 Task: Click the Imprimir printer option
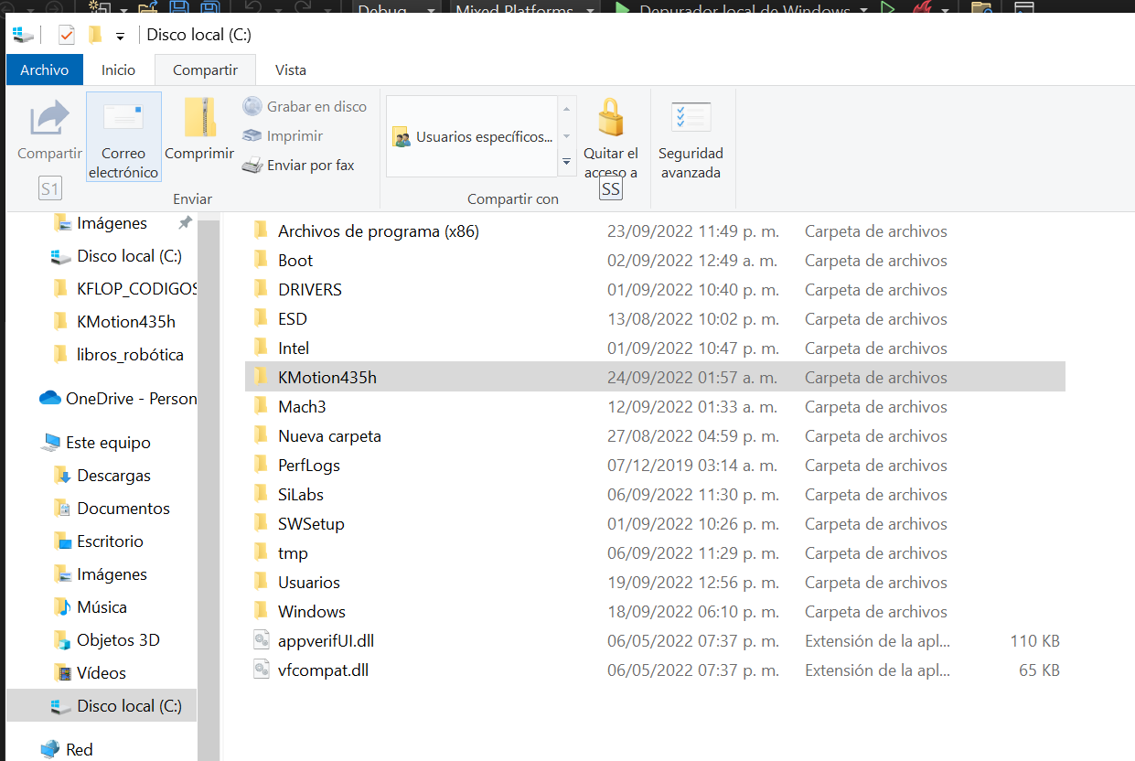click(283, 136)
